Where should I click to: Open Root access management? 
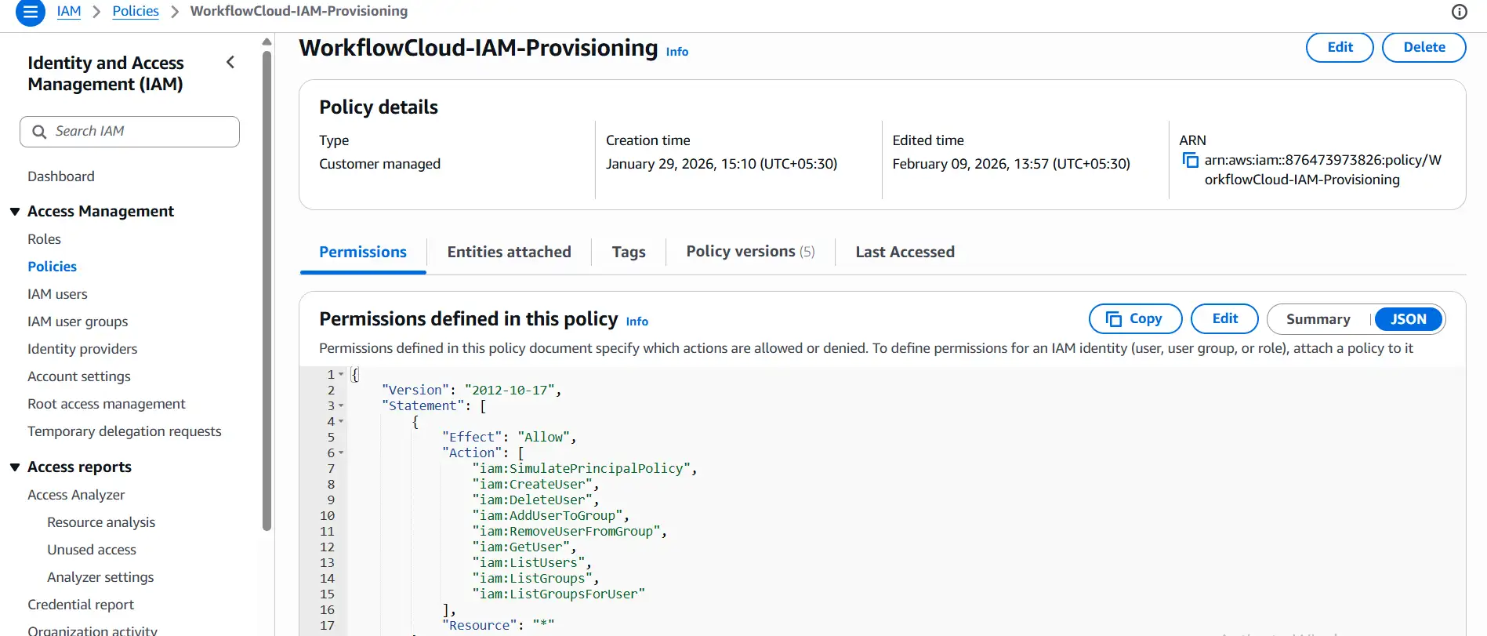[x=107, y=404]
